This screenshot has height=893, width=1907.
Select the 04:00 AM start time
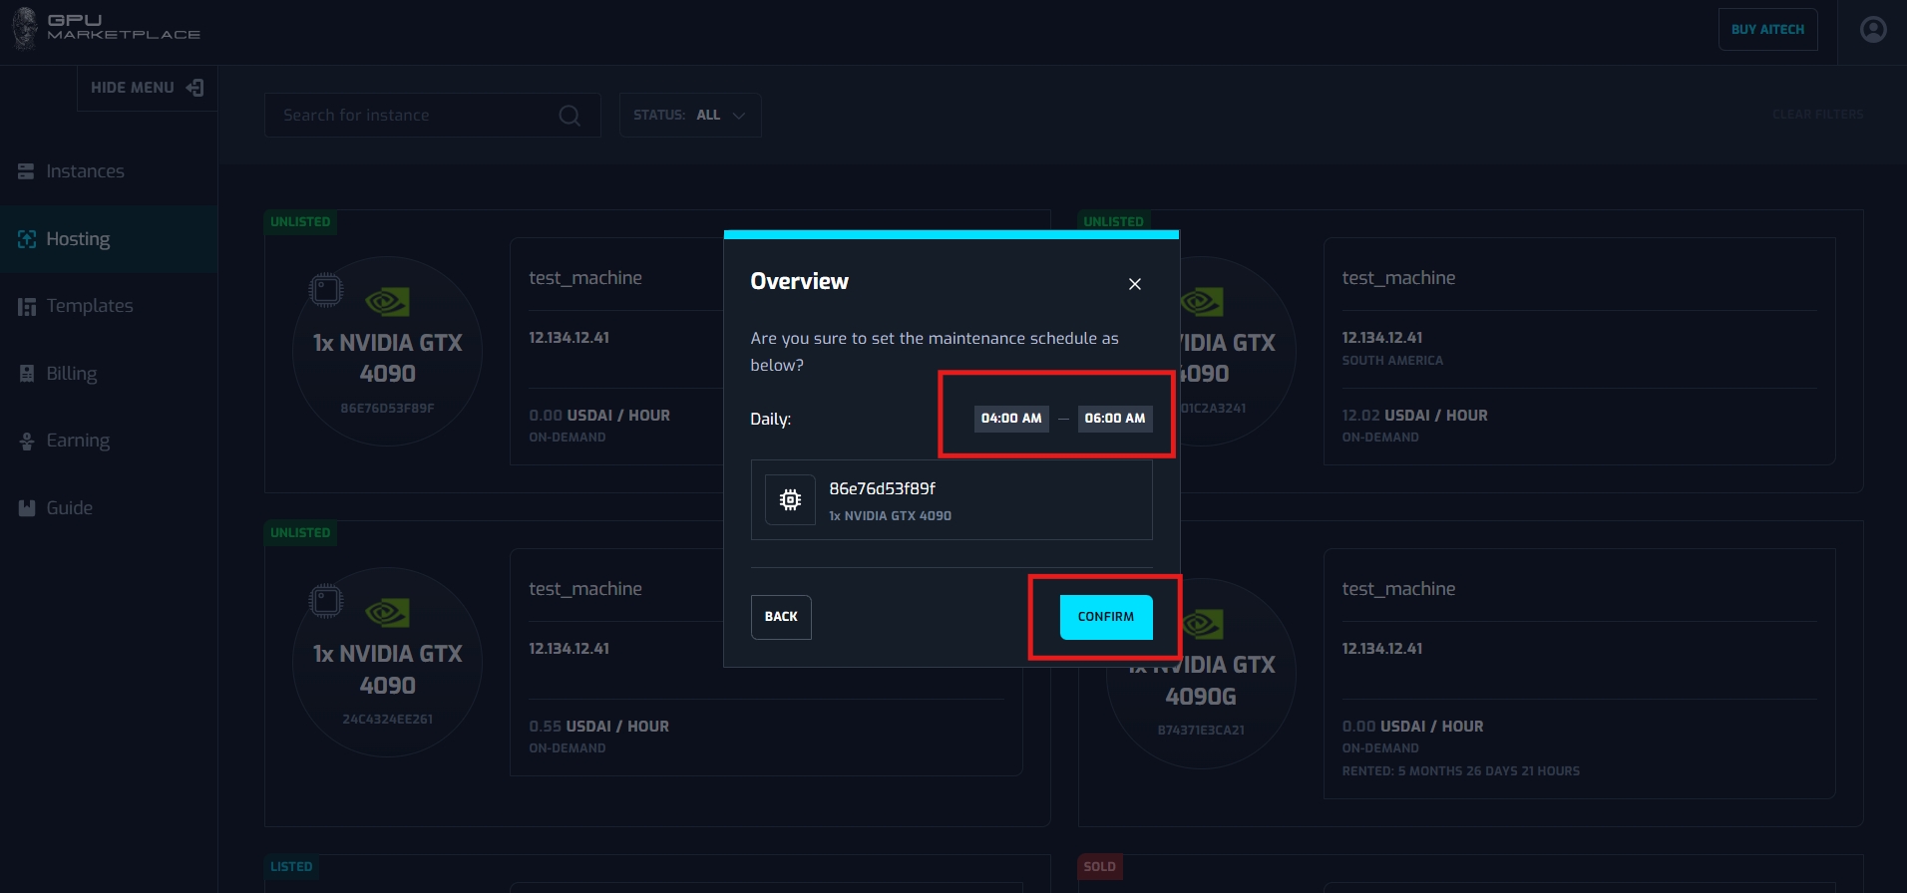pyautogui.click(x=1010, y=419)
